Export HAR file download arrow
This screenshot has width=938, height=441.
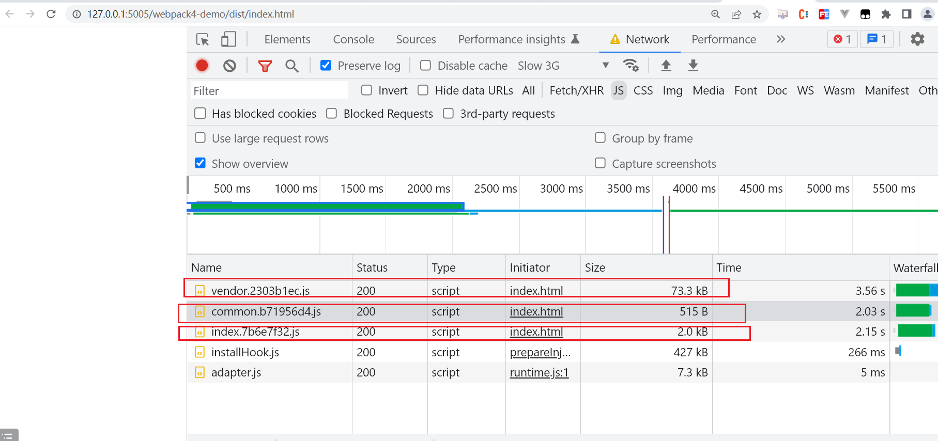(693, 66)
